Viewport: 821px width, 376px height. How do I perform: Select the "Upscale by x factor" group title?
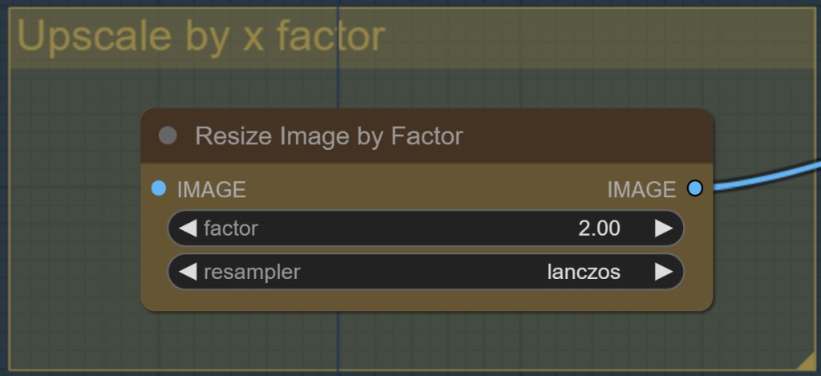201,37
